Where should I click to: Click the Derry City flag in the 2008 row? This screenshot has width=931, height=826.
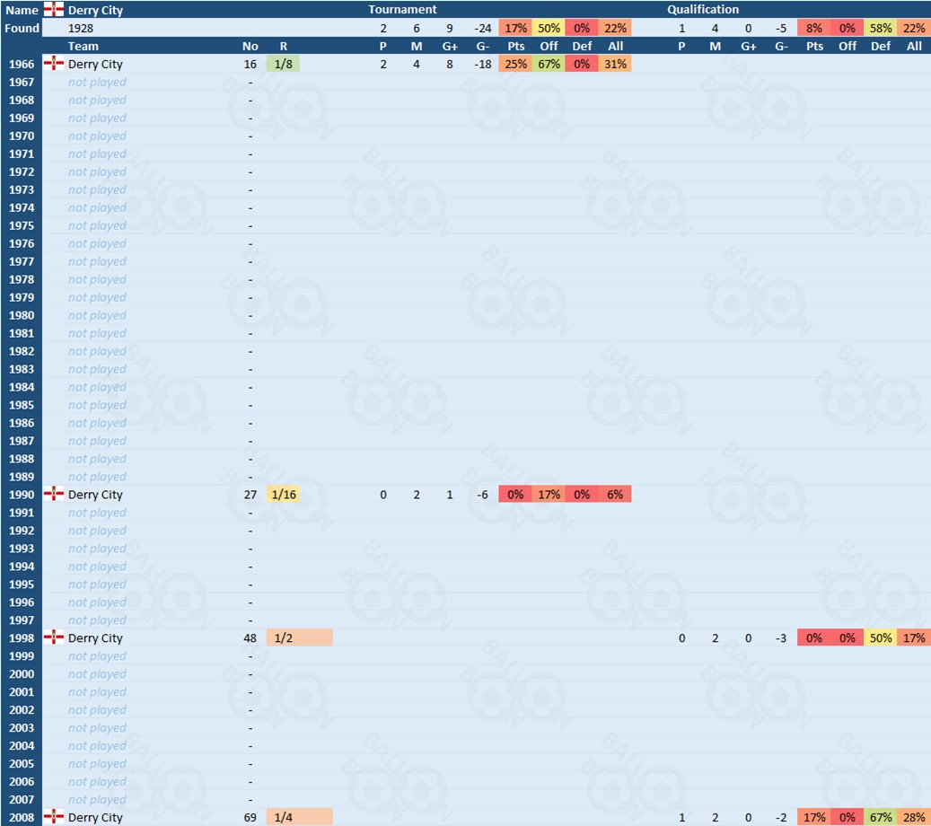(54, 817)
